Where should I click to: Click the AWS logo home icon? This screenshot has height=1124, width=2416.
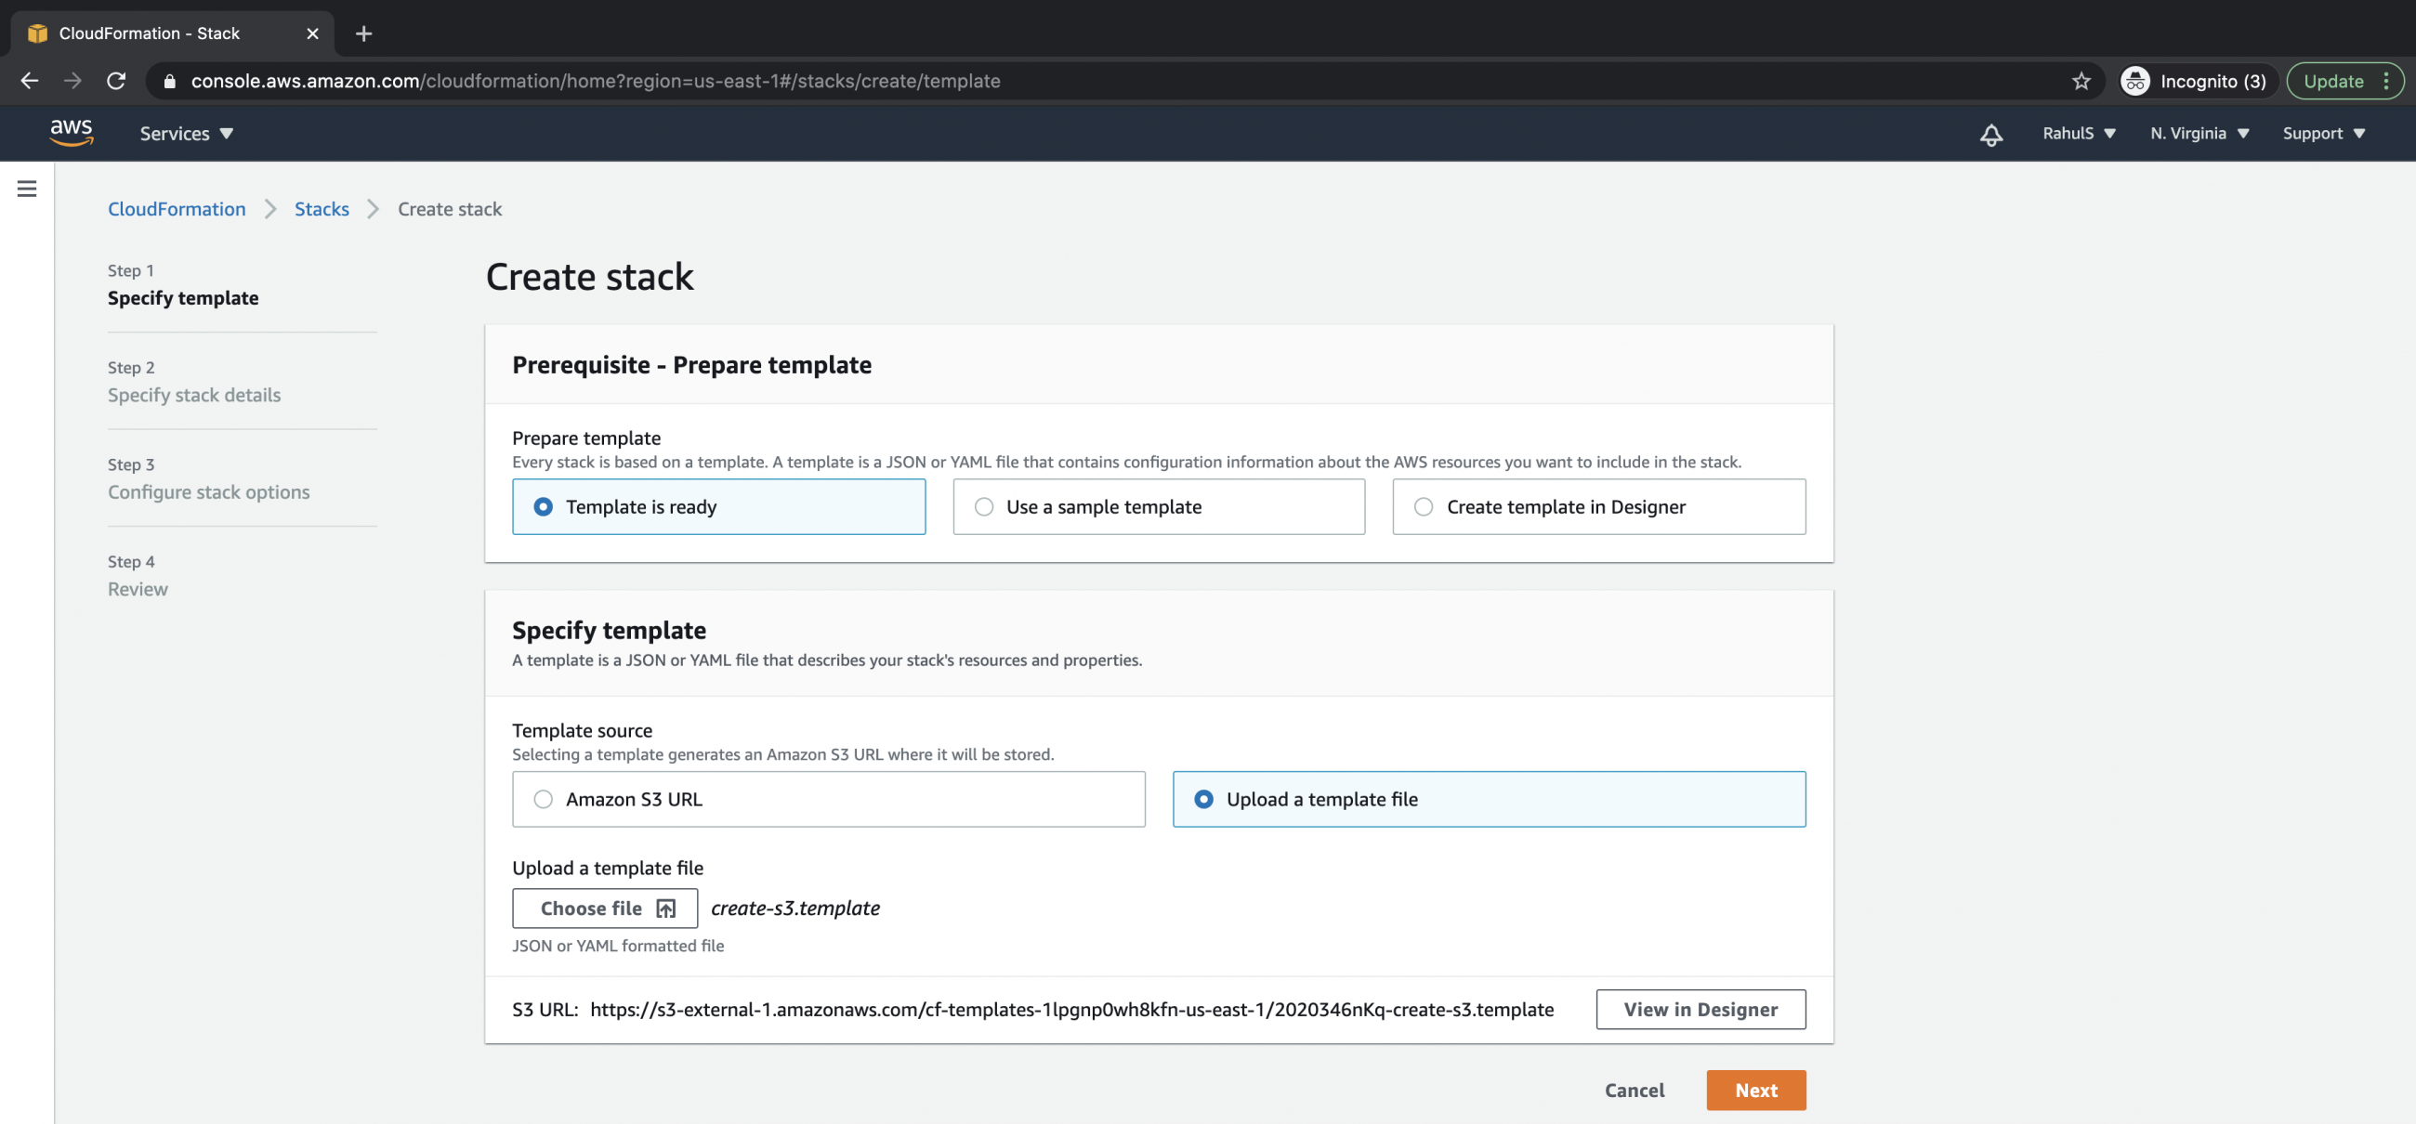72,133
